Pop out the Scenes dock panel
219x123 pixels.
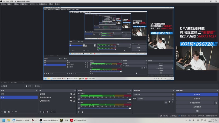[x=37, y=90]
